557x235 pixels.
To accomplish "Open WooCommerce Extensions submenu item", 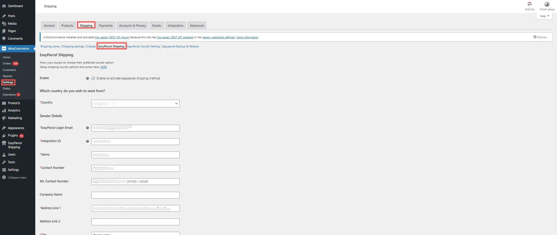I will [9, 95].
